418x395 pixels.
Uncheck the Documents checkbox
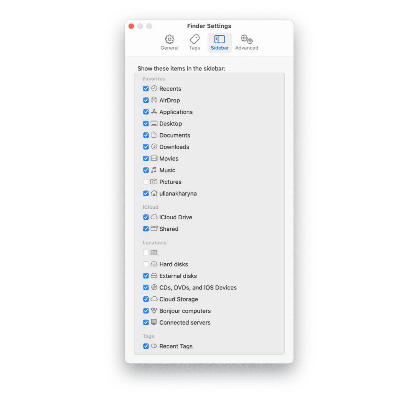click(x=146, y=135)
